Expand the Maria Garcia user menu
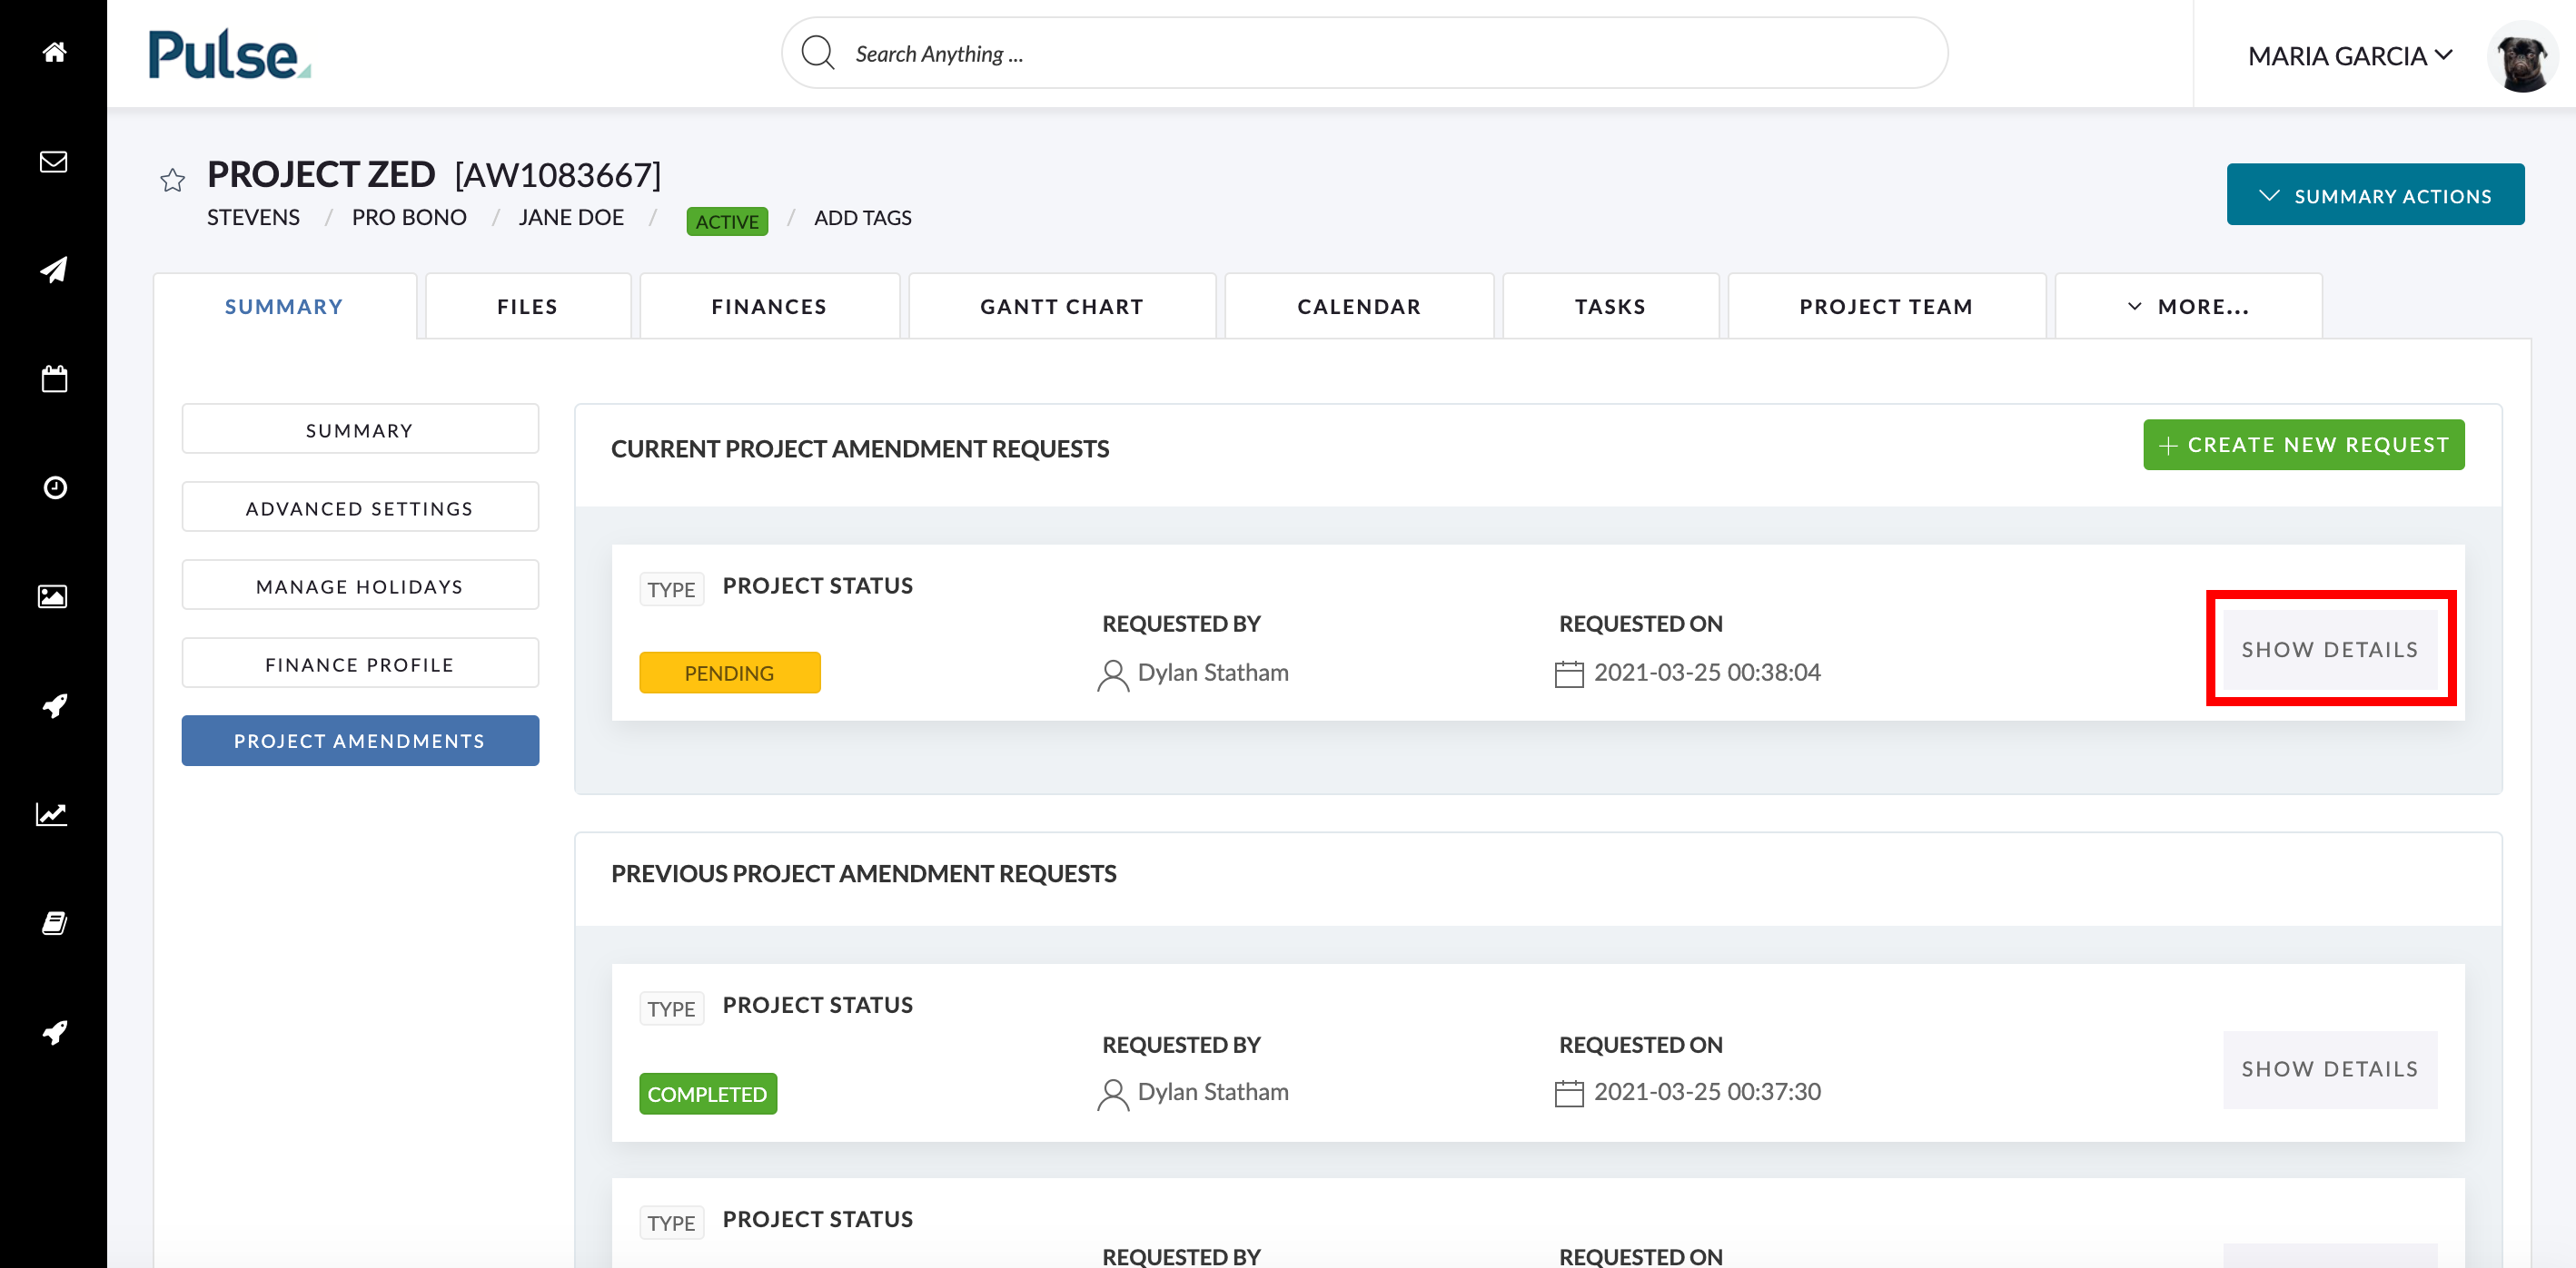Viewport: 2576px width, 1268px height. coord(2350,56)
